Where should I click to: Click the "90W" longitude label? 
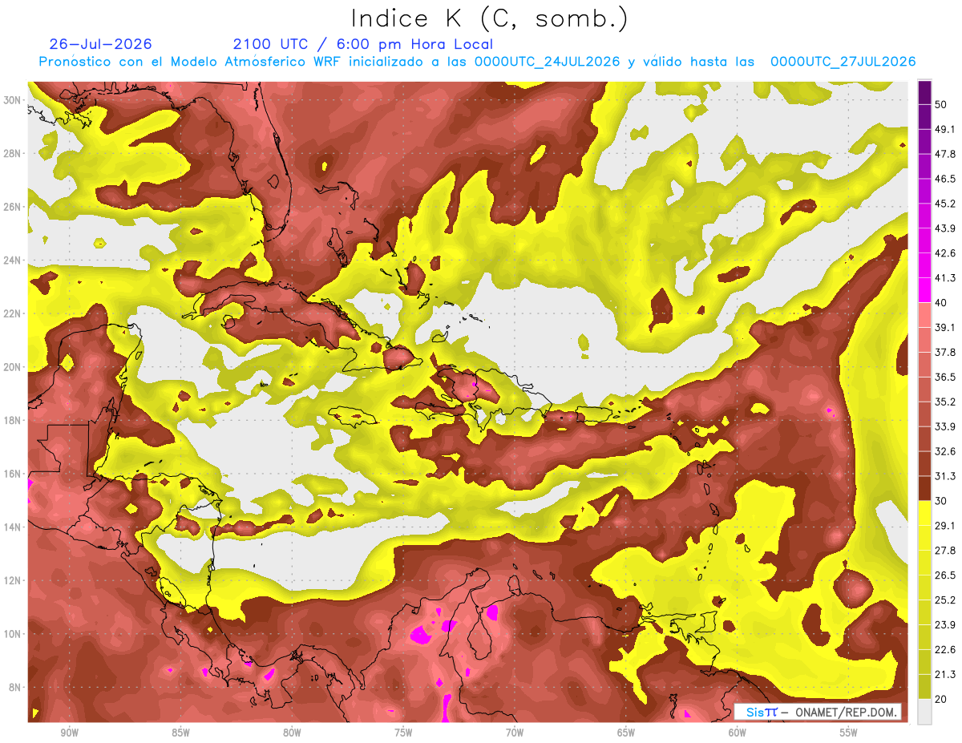pos(70,733)
